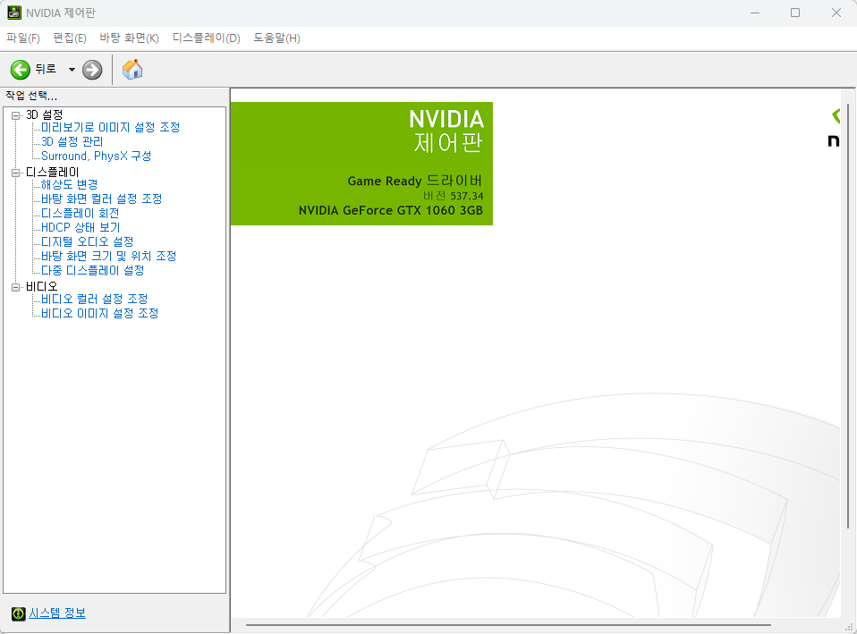Select 바탕 화면 크기 및 위치 조정
This screenshot has height=634, width=857.
pos(109,256)
